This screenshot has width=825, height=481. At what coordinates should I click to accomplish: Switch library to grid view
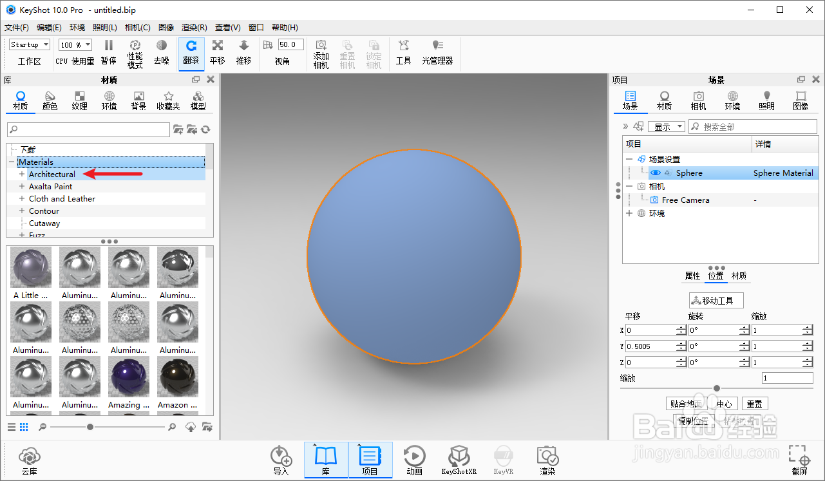pyautogui.click(x=24, y=427)
